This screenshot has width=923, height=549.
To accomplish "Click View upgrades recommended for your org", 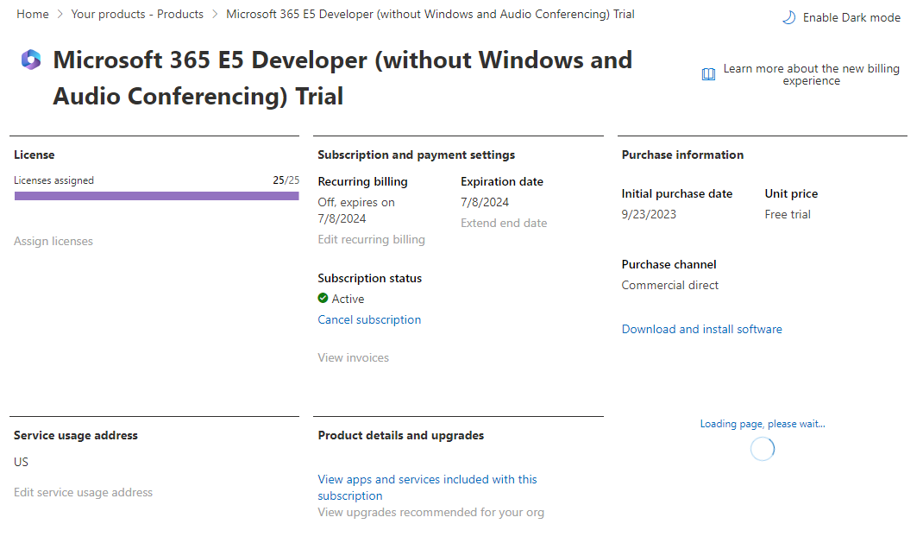I will (x=431, y=513).
